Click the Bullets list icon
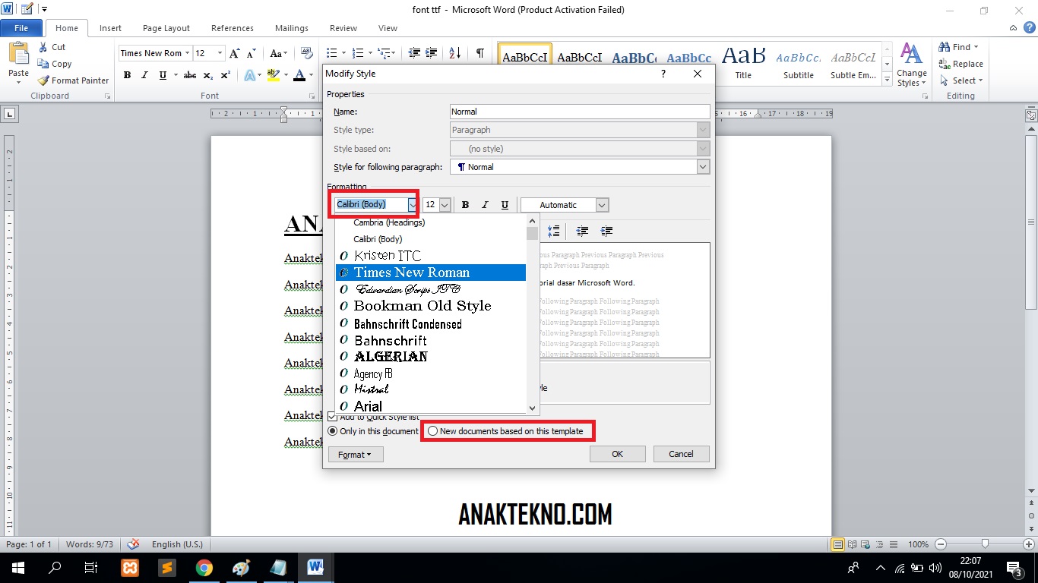The width and height of the screenshot is (1038, 583). (x=331, y=53)
